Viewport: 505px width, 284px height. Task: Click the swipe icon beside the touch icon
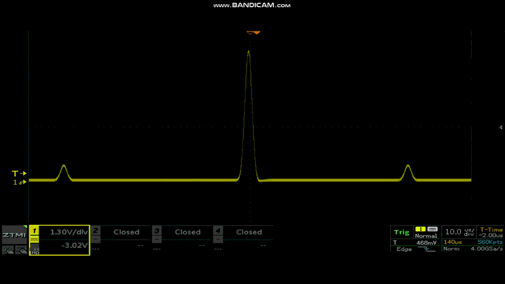tap(21, 250)
